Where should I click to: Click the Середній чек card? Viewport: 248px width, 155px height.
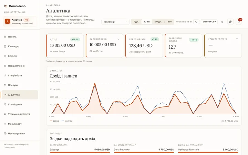tap(144, 45)
